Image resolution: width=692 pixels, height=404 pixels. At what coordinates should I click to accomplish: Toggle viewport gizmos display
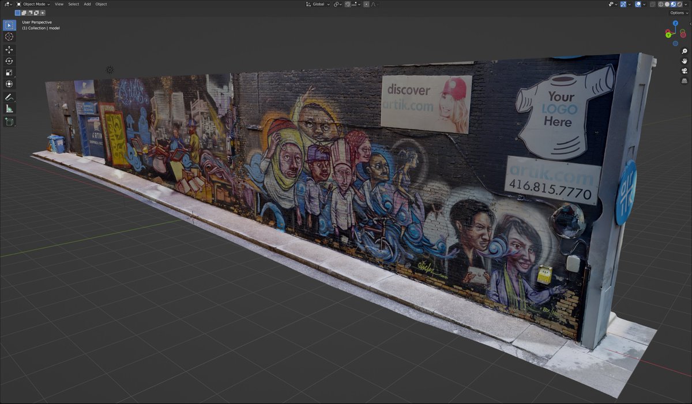pos(623,4)
